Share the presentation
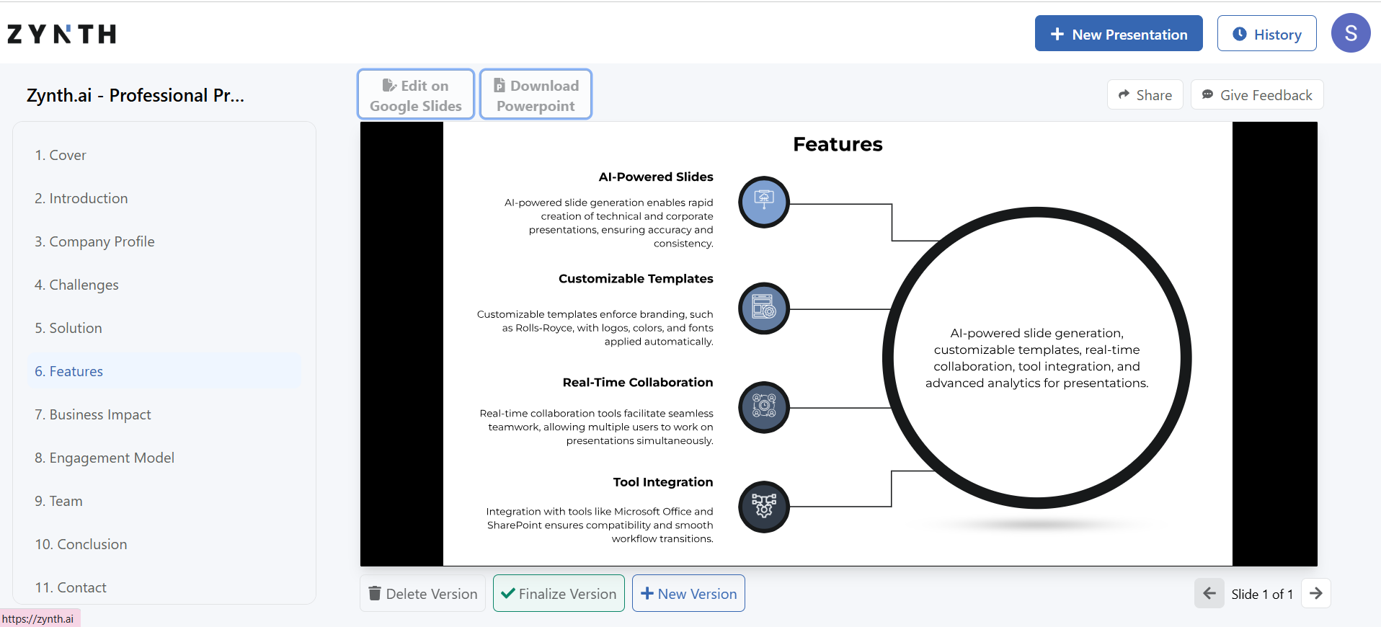The height and width of the screenshot is (627, 1381). pyautogui.click(x=1145, y=95)
